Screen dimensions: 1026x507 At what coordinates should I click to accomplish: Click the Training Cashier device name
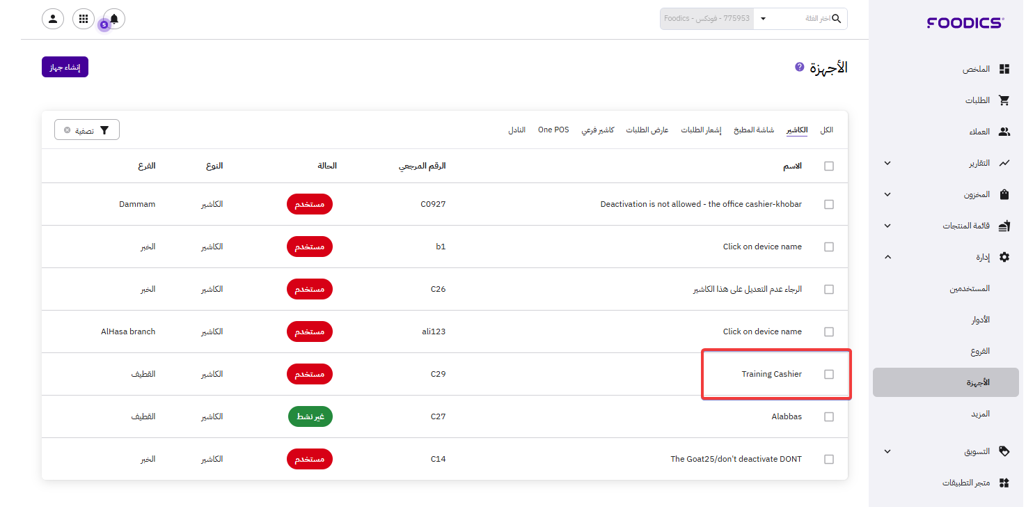point(771,374)
